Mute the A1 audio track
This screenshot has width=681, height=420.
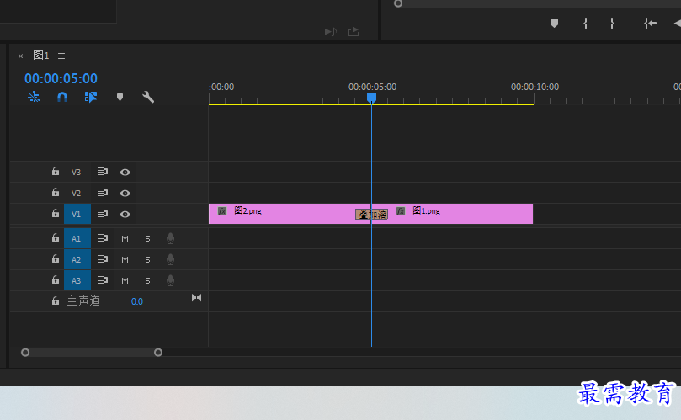pyautogui.click(x=125, y=238)
